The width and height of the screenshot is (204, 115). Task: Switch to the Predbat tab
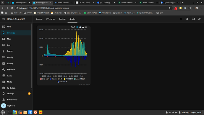click(x=62, y=19)
